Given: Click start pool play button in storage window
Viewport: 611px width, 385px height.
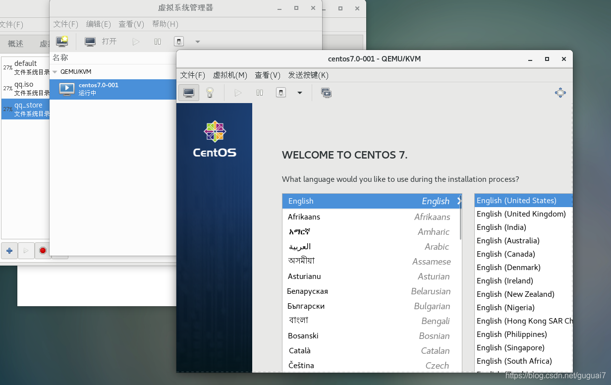Looking at the screenshot, I should pyautogui.click(x=26, y=251).
